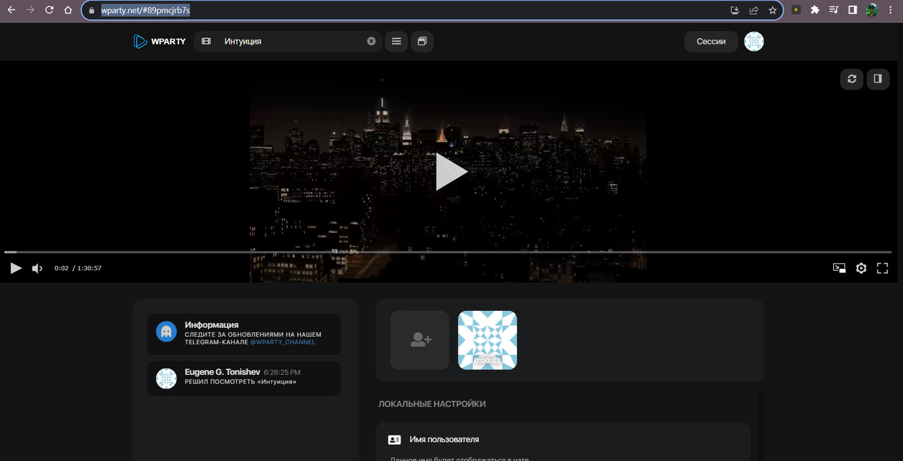The height and width of the screenshot is (461, 903).
Task: Toggle the side panel layout icon
Action: (x=878, y=79)
